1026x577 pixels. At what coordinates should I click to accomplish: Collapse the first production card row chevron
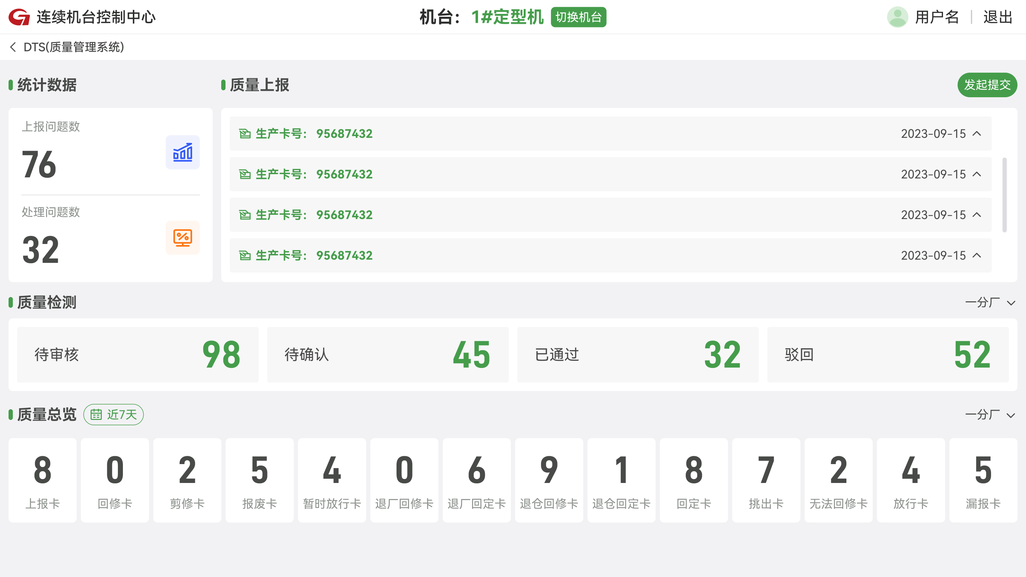(x=977, y=134)
